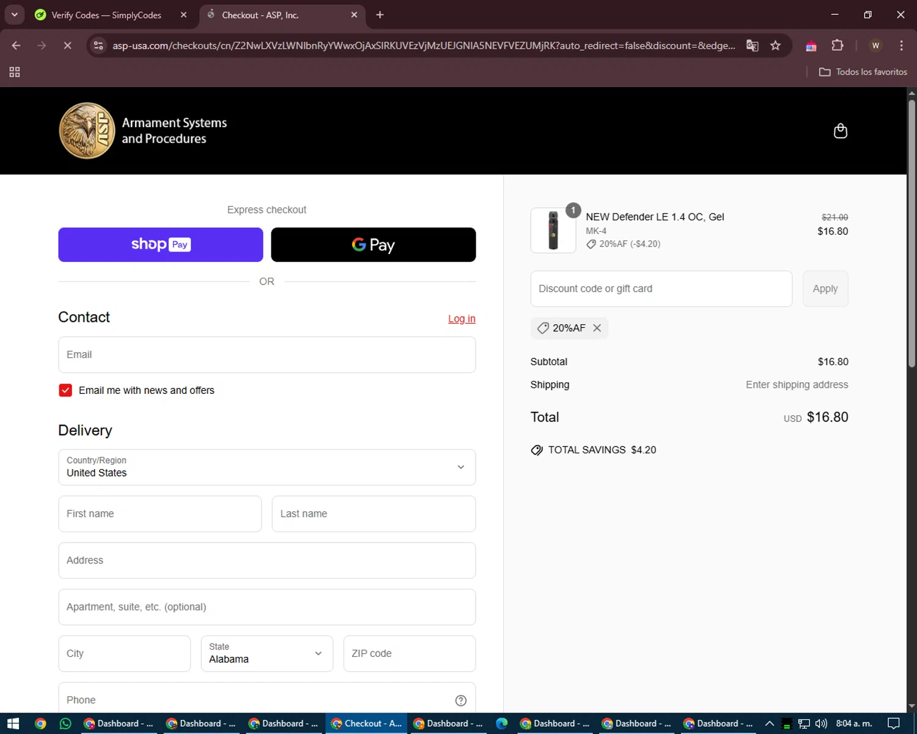Open Chrome profile W avatar
The image size is (917, 734).
(875, 45)
